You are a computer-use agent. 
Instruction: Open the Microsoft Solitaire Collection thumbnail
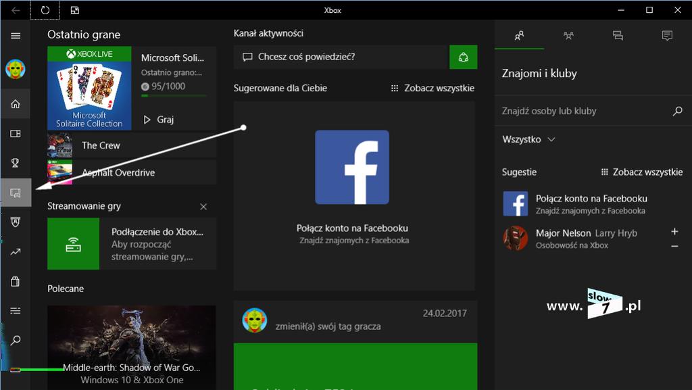point(90,89)
